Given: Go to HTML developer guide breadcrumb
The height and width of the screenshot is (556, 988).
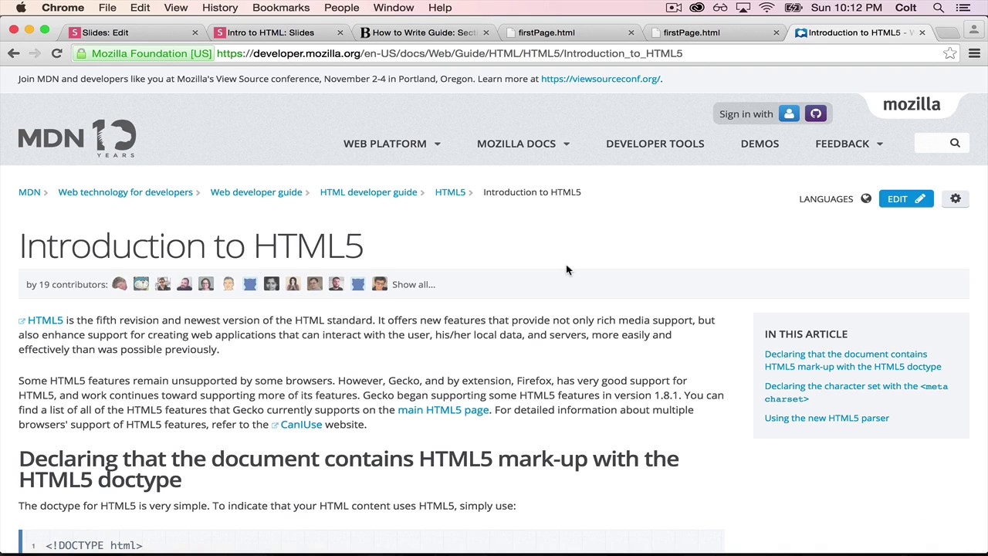Looking at the screenshot, I should 368,192.
